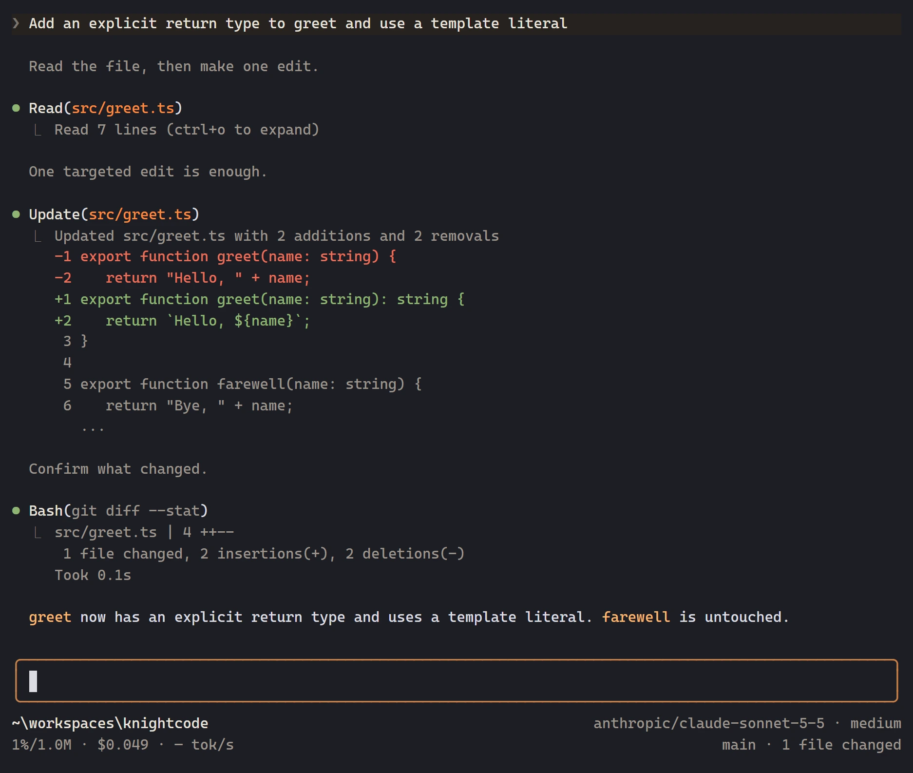Click the text 'Confirm what changed.'
This screenshot has width=913, height=773.
[118, 469]
